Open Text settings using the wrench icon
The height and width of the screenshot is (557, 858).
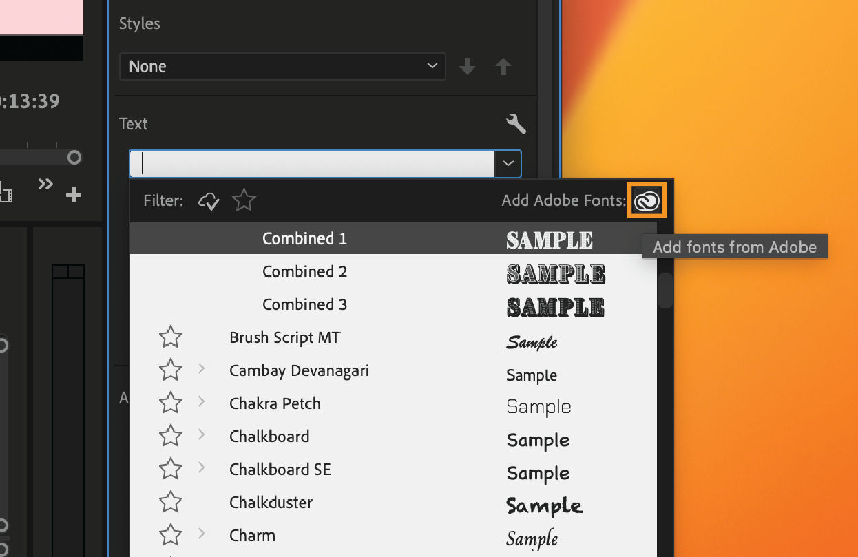tap(516, 124)
